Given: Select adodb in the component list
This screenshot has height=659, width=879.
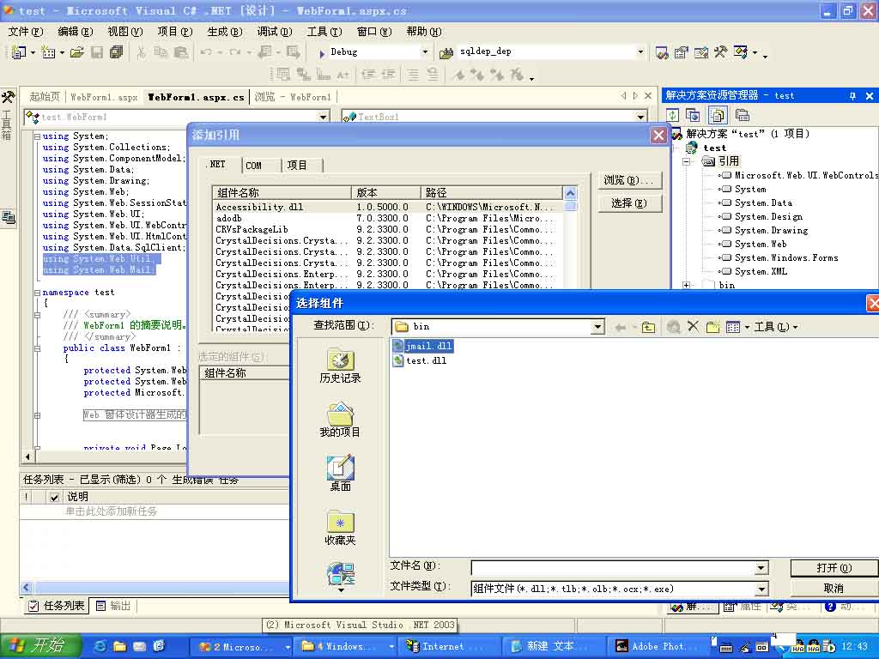Looking at the screenshot, I should coord(389,219).
